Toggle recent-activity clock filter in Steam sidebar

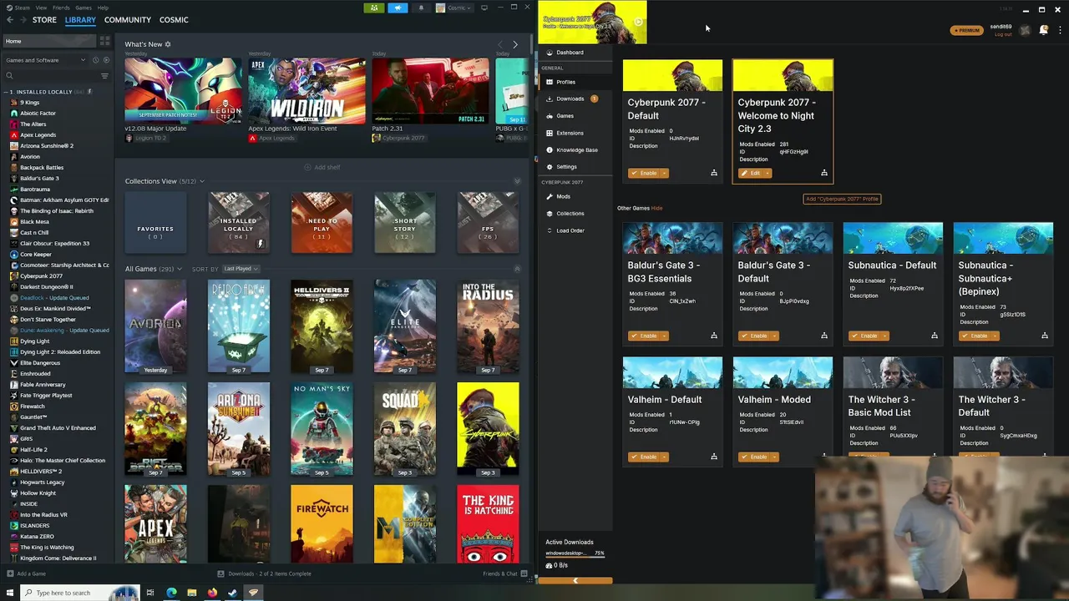click(95, 60)
